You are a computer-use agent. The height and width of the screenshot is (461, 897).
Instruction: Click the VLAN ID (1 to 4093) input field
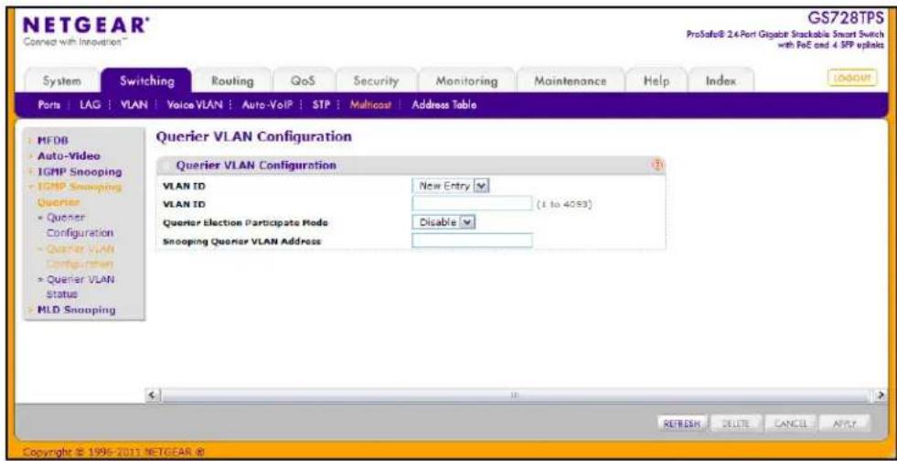[472, 203]
